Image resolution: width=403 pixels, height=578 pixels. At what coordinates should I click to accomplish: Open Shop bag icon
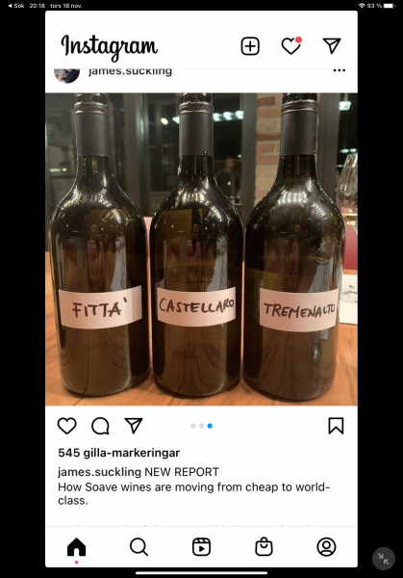tap(264, 546)
